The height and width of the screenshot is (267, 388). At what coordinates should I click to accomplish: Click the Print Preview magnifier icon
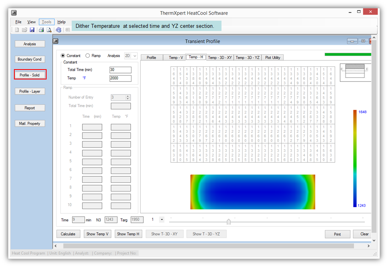coord(49,30)
